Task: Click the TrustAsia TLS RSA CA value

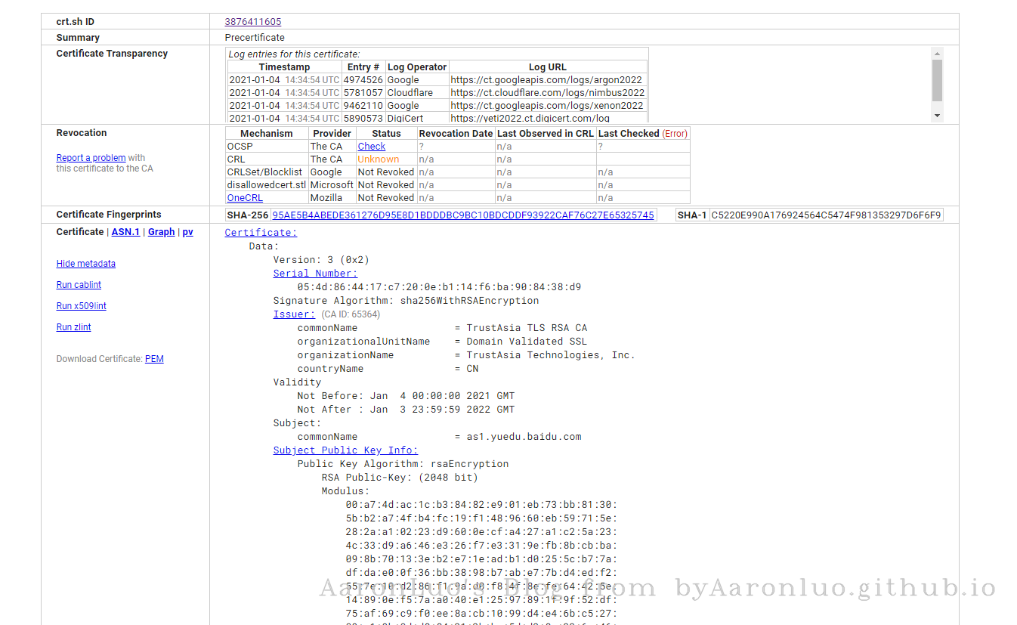Action: (x=527, y=328)
